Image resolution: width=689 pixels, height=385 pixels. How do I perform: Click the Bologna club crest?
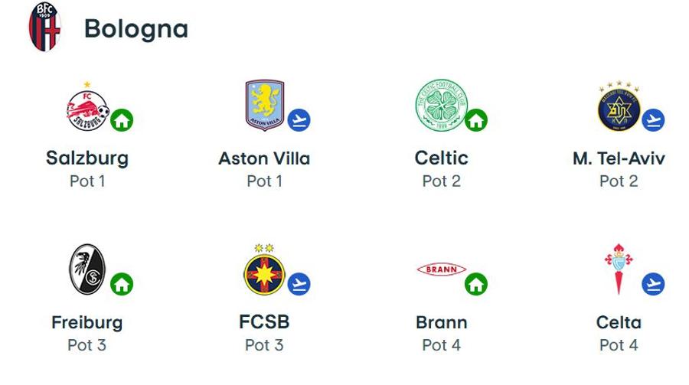coord(44,26)
